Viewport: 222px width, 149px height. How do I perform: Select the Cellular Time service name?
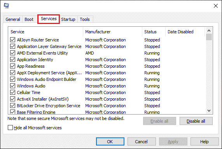coord(28,92)
